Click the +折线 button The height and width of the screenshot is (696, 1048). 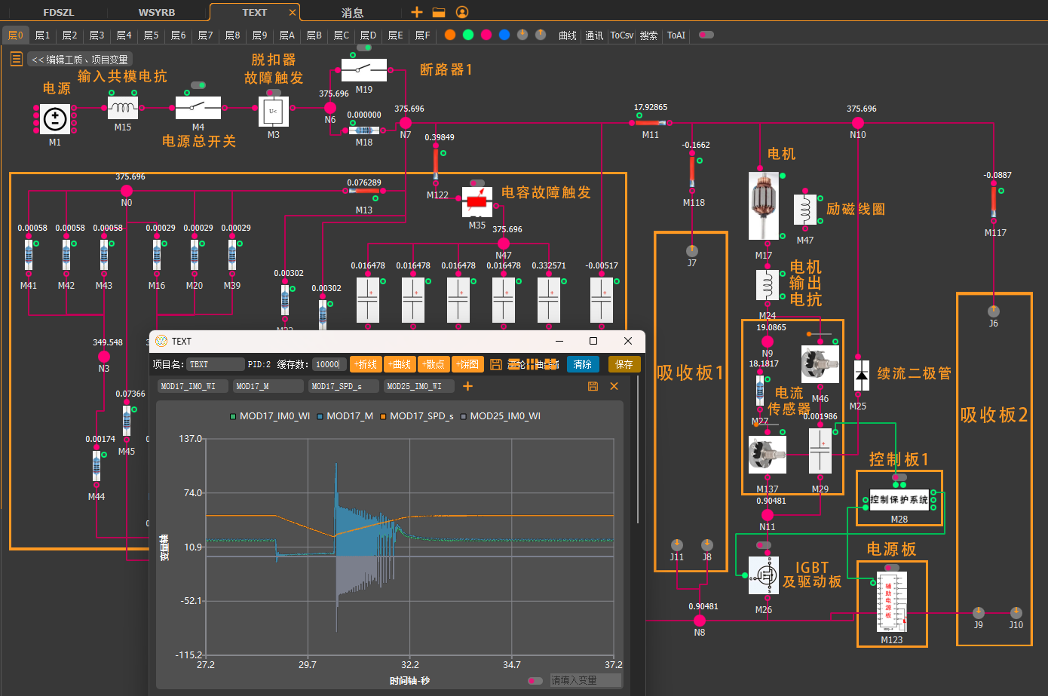pyautogui.click(x=366, y=364)
